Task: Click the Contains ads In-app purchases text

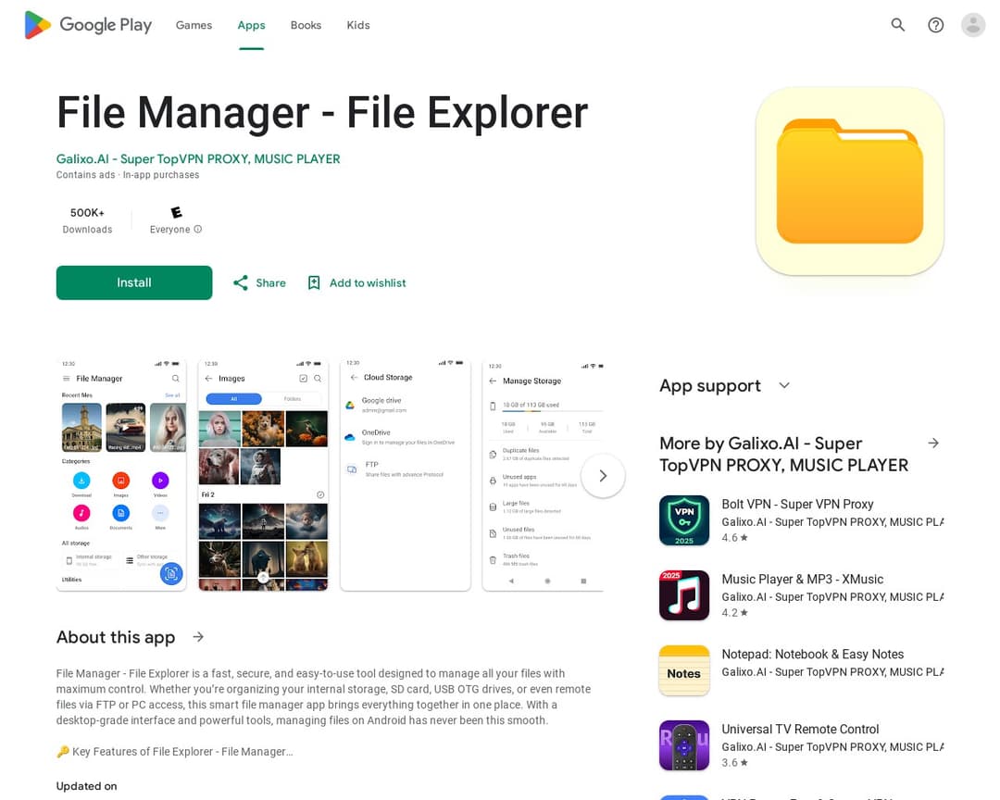Action: (x=128, y=175)
